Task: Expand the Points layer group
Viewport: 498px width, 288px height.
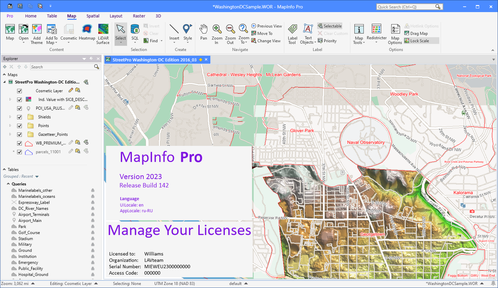Action: click(x=11, y=126)
